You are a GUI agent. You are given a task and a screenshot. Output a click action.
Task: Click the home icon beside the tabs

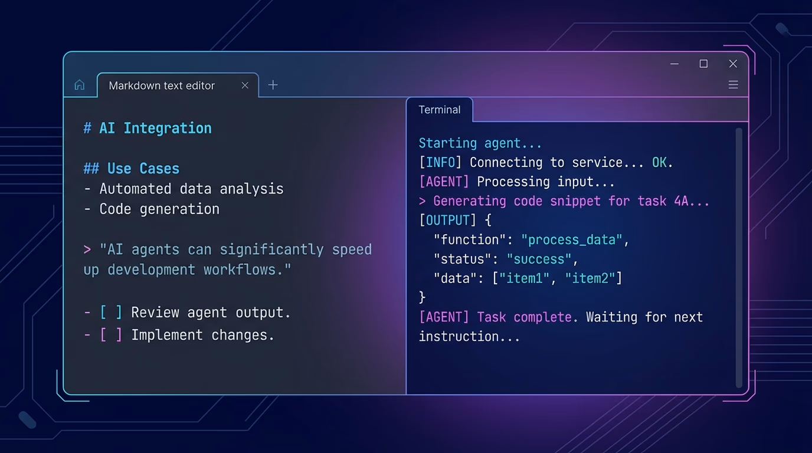80,86
